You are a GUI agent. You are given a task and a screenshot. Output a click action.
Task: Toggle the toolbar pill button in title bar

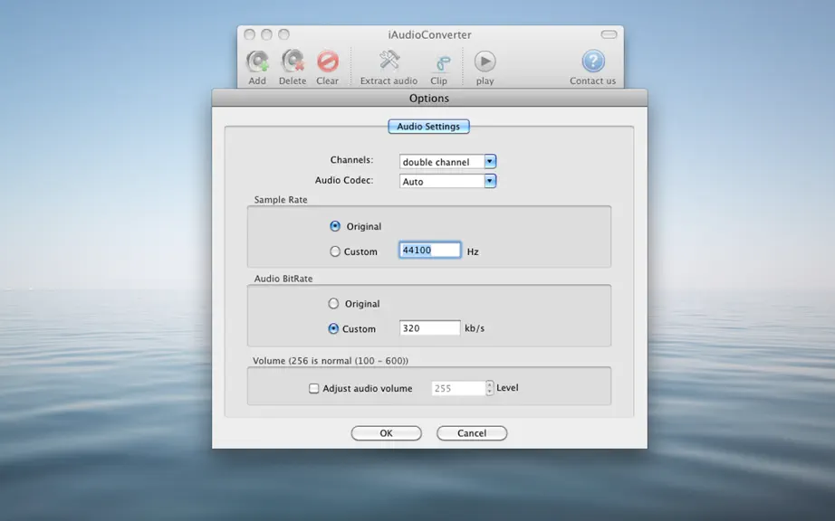609,34
